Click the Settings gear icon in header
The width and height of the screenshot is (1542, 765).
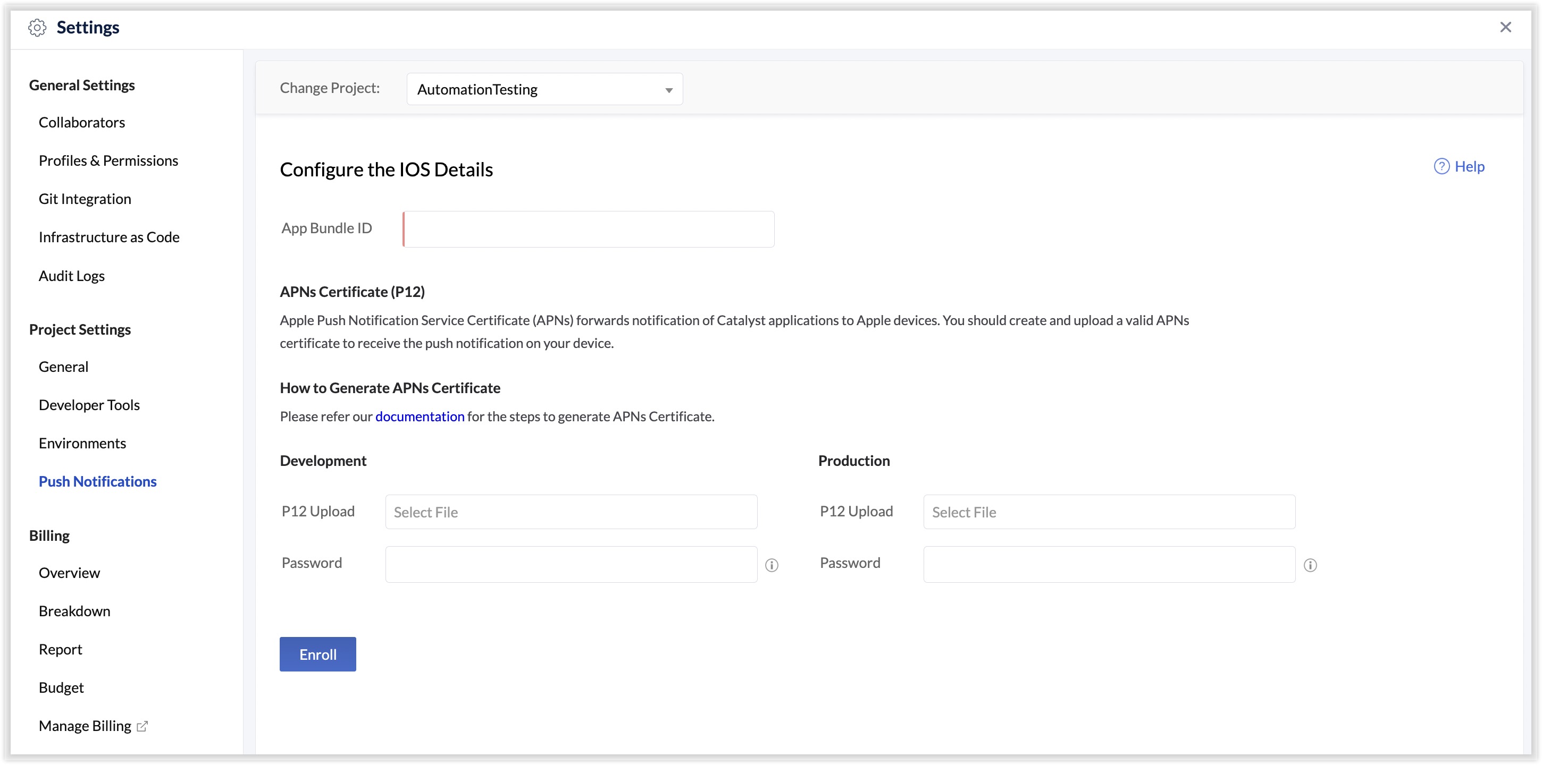click(x=37, y=27)
